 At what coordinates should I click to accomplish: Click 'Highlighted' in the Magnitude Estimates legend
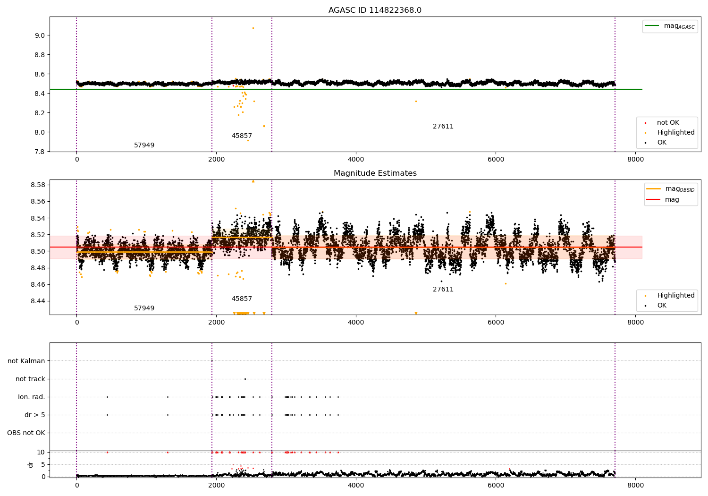(675, 296)
